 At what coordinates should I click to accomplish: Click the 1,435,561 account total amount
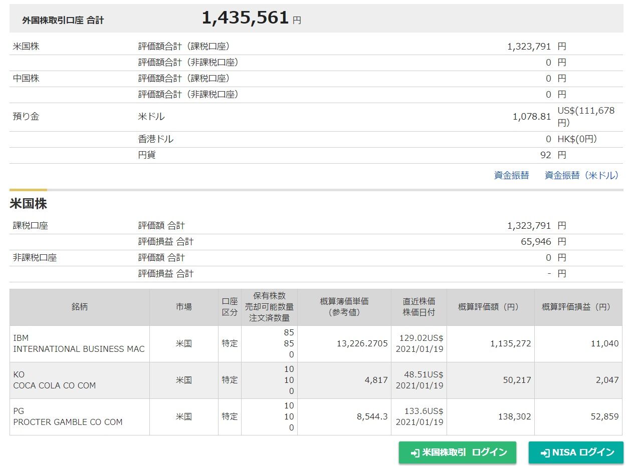click(x=245, y=19)
